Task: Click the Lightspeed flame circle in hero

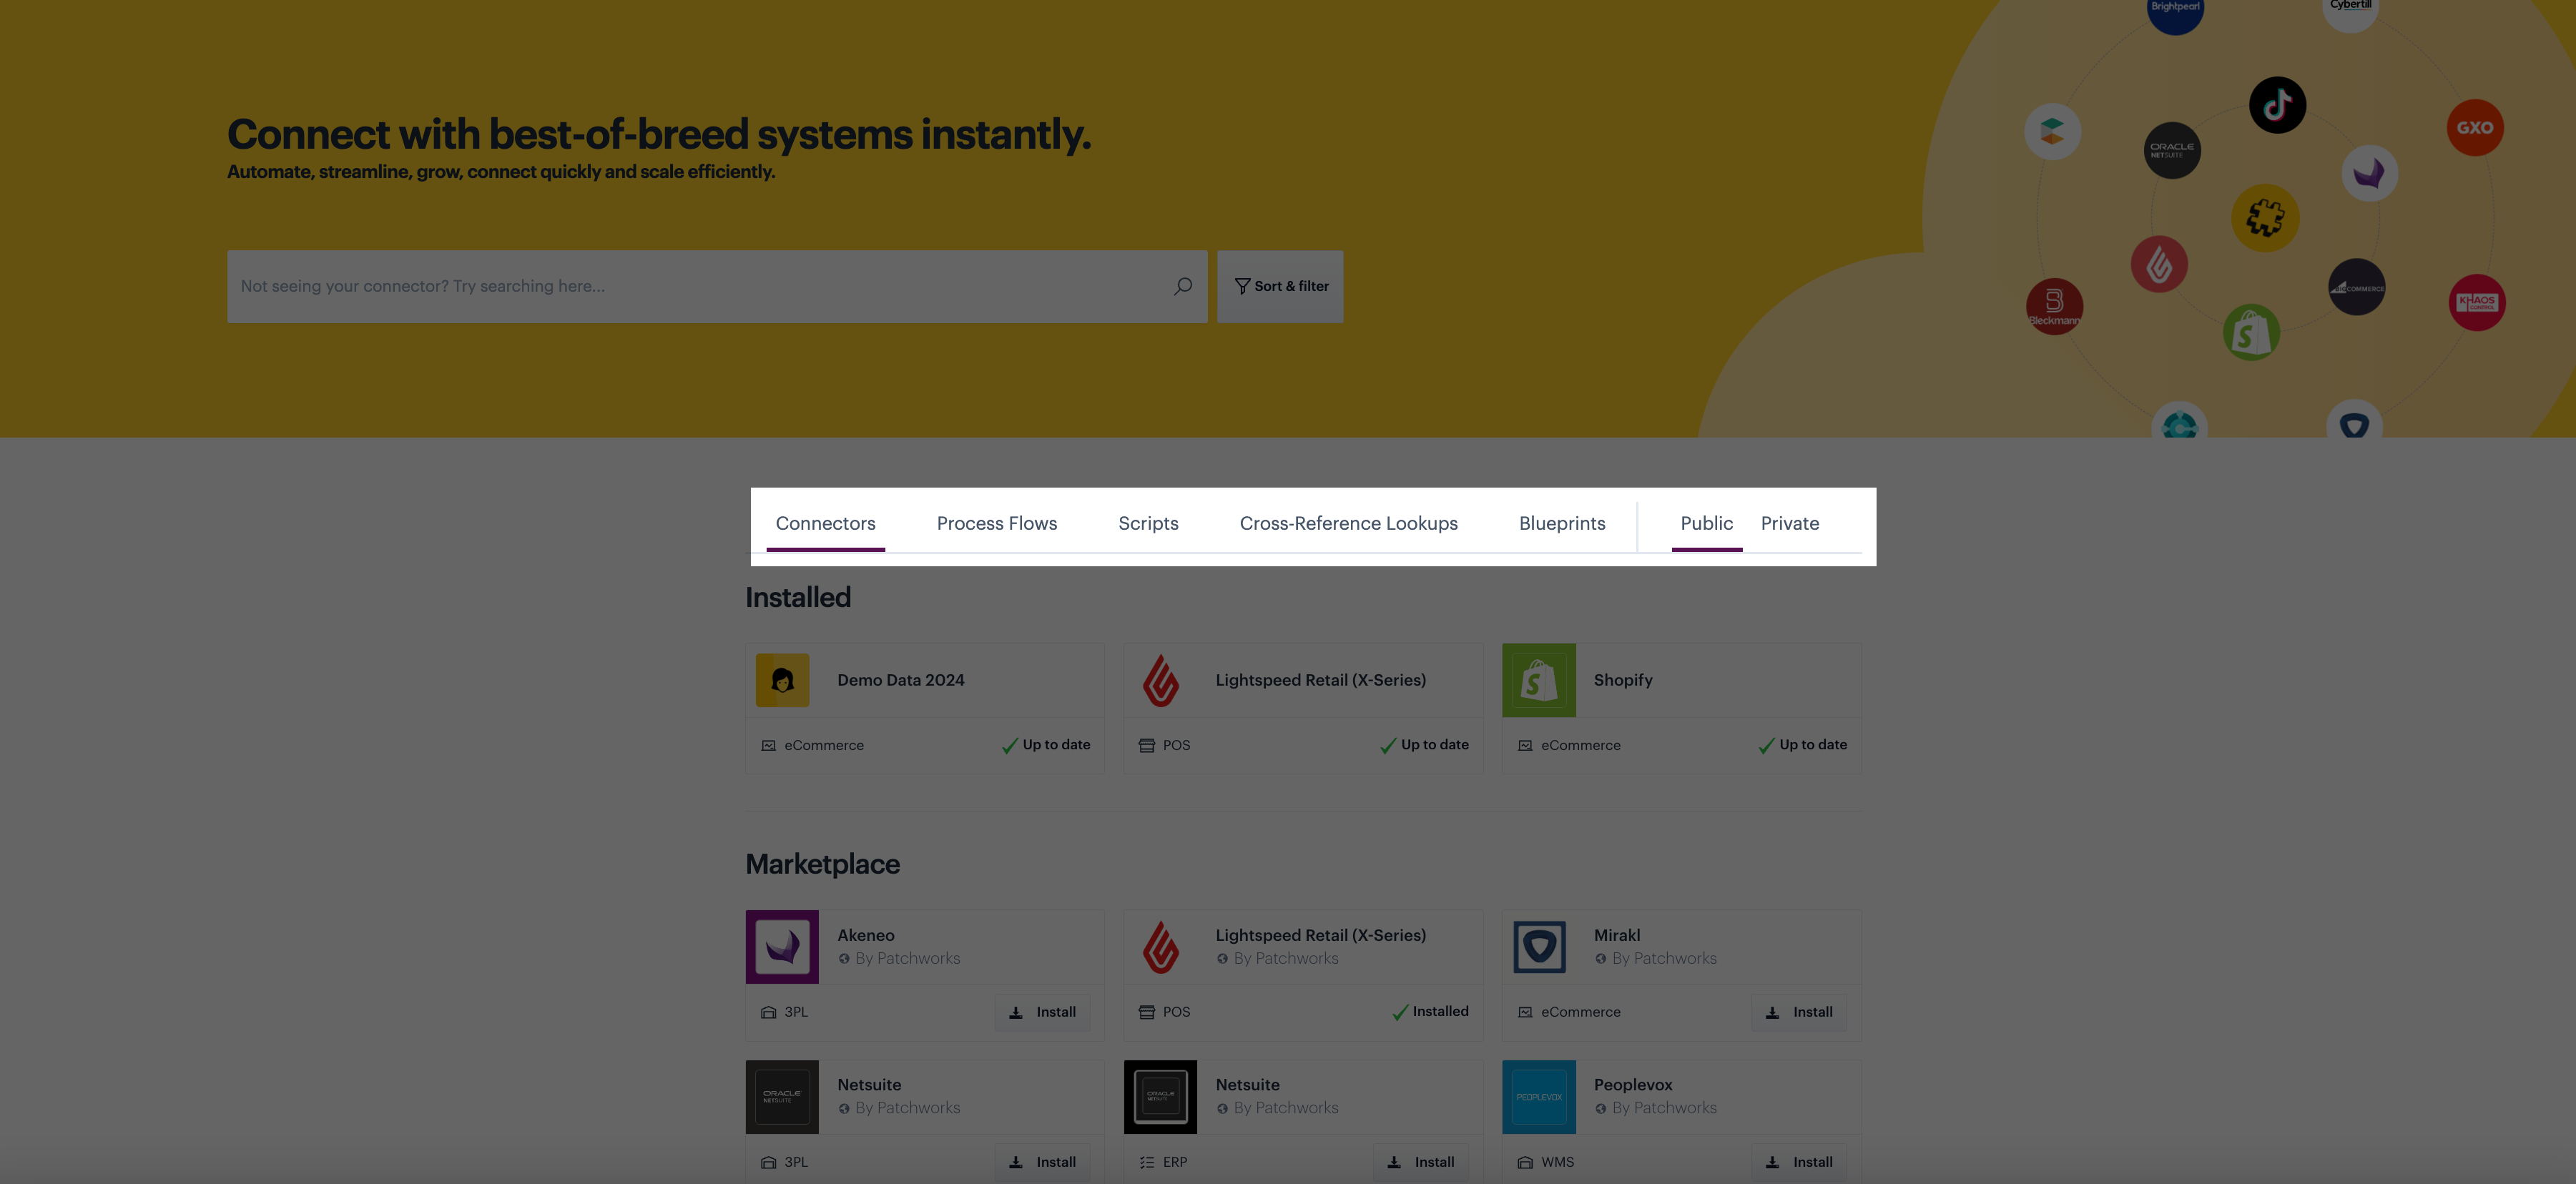Action: [x=2158, y=264]
